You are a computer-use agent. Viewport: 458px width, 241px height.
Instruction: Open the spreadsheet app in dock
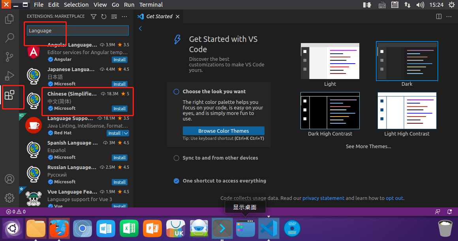[129, 228]
